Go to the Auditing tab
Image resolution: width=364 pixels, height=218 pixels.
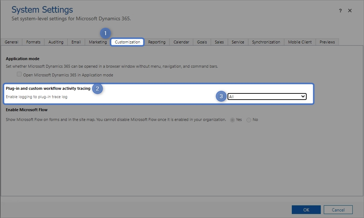pos(56,42)
